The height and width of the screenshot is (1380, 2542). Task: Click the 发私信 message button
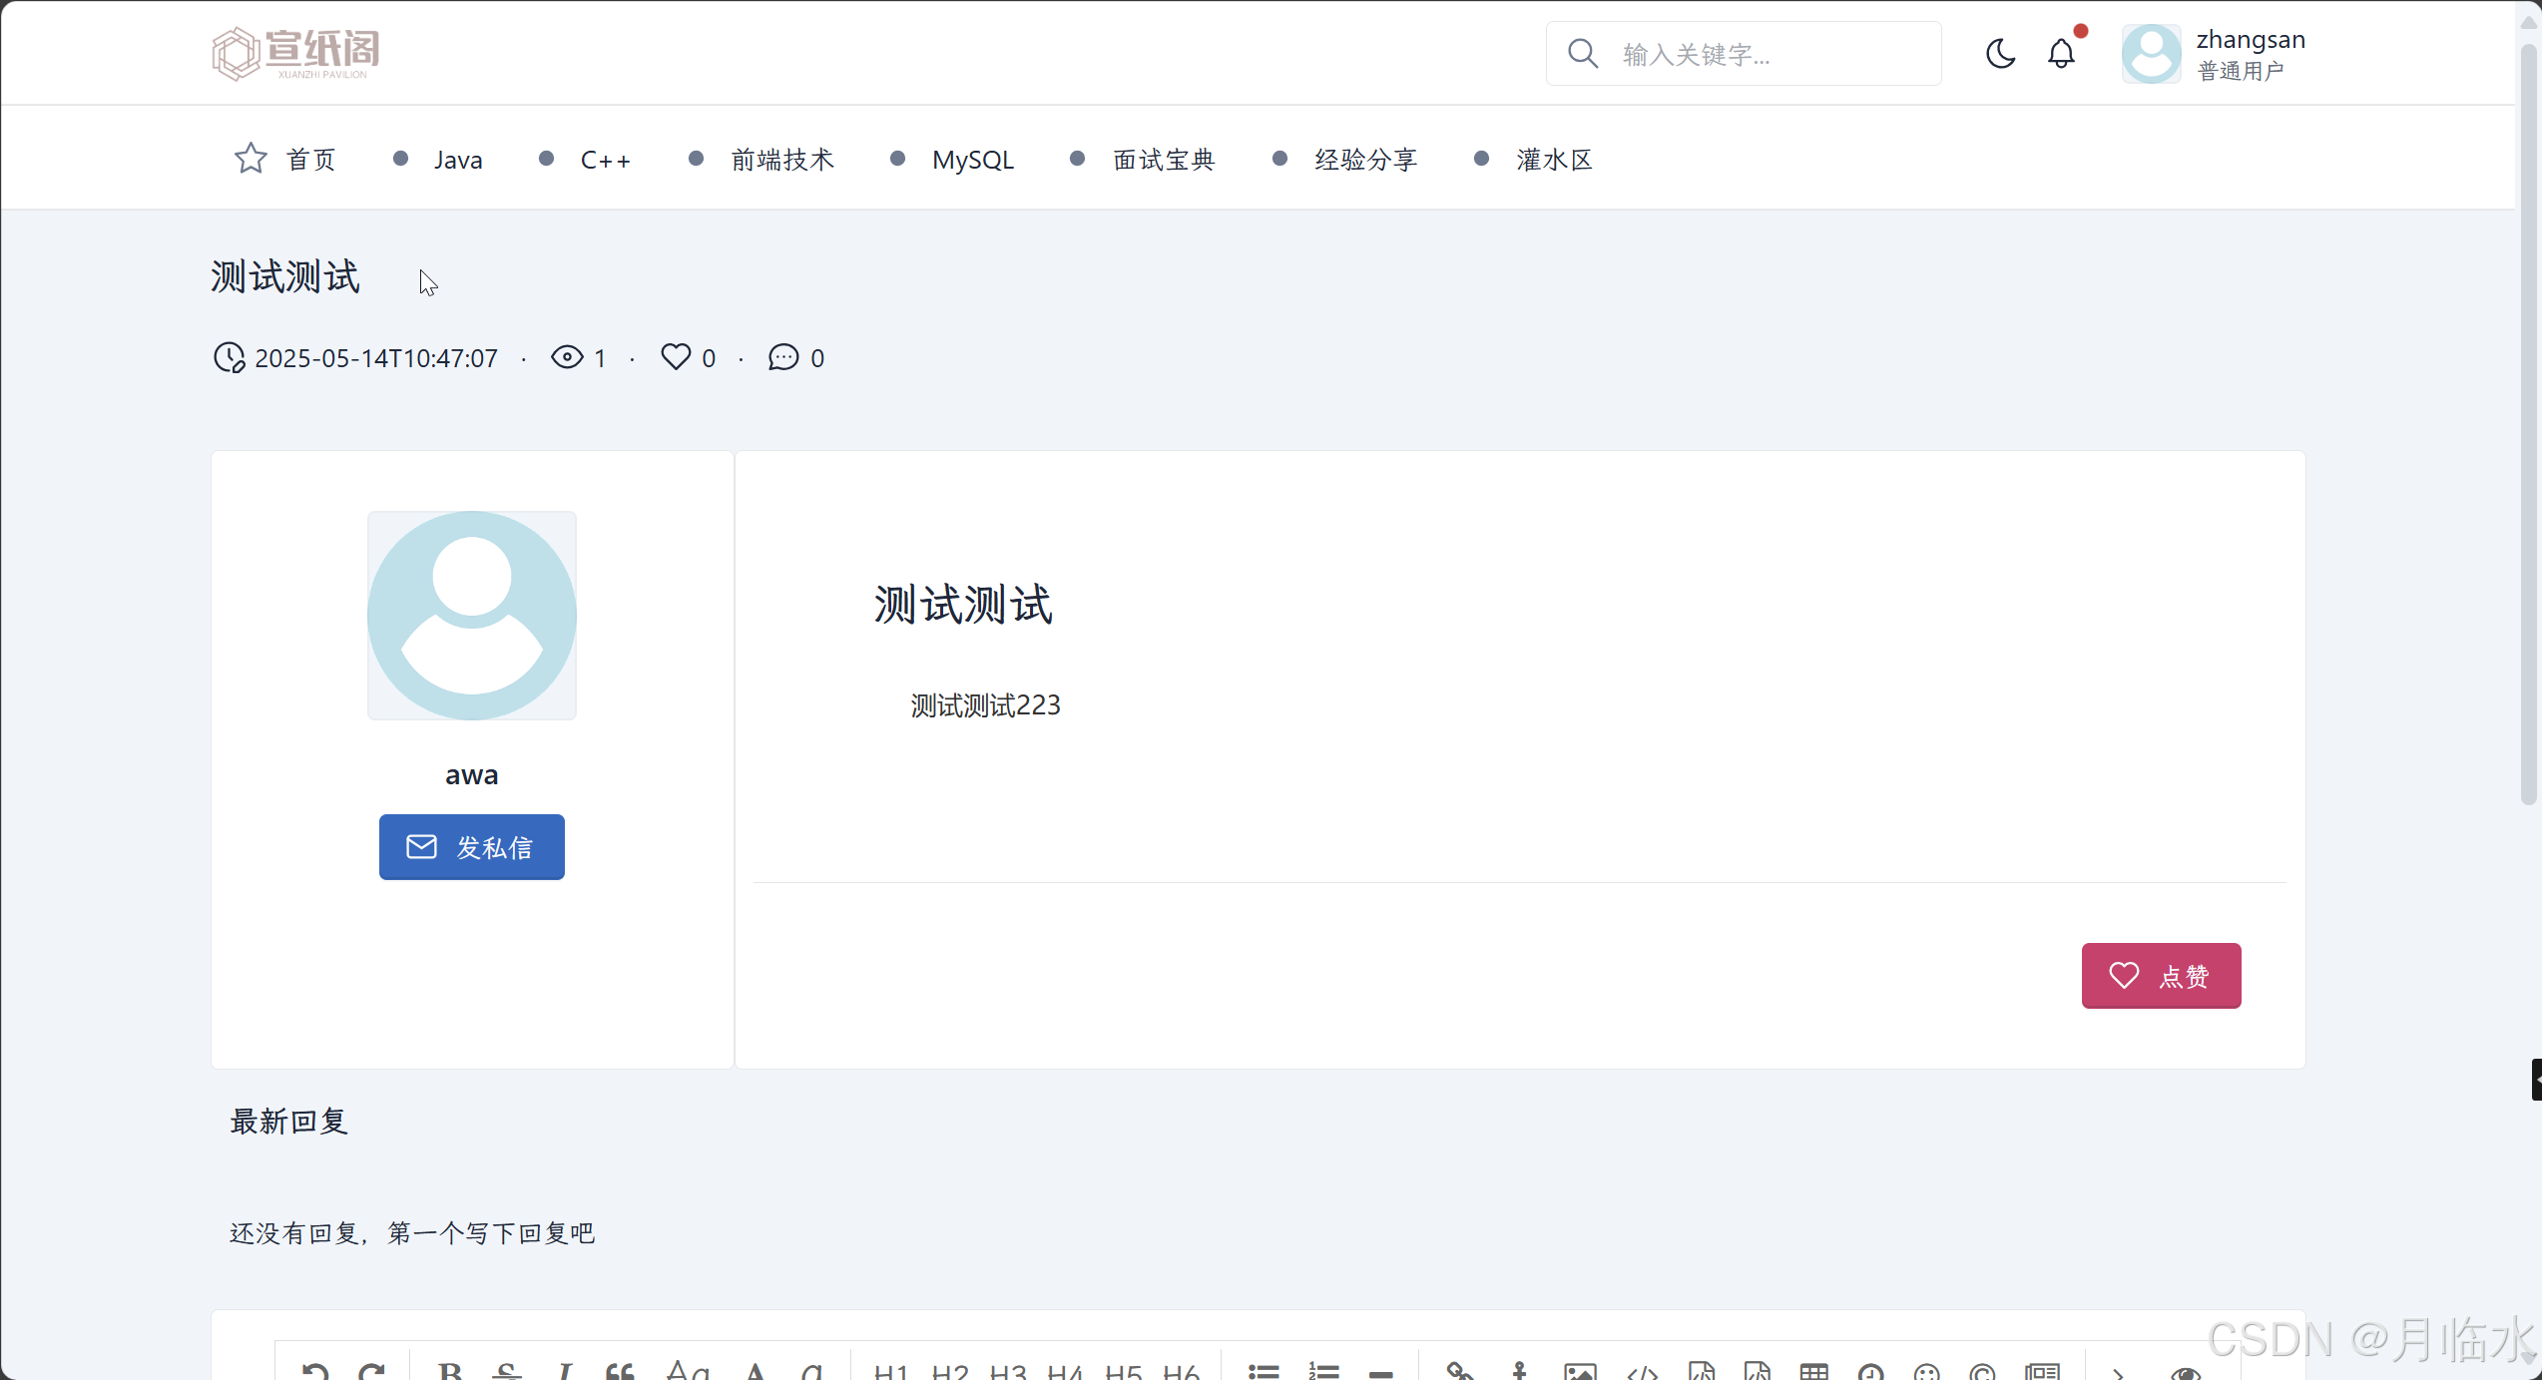point(471,846)
